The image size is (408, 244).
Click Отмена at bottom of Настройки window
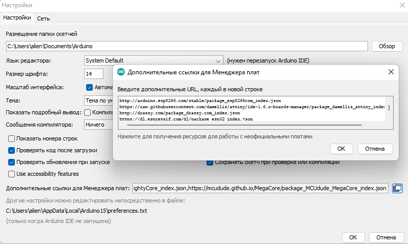point(386,237)
